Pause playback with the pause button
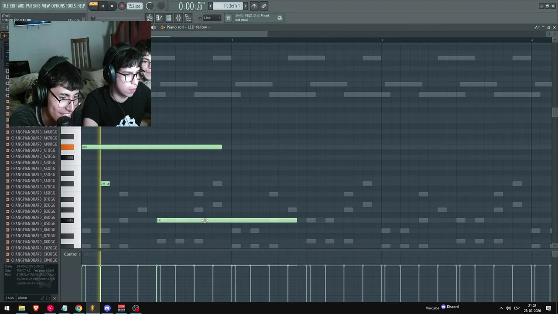The width and height of the screenshot is (558, 314). click(102, 6)
